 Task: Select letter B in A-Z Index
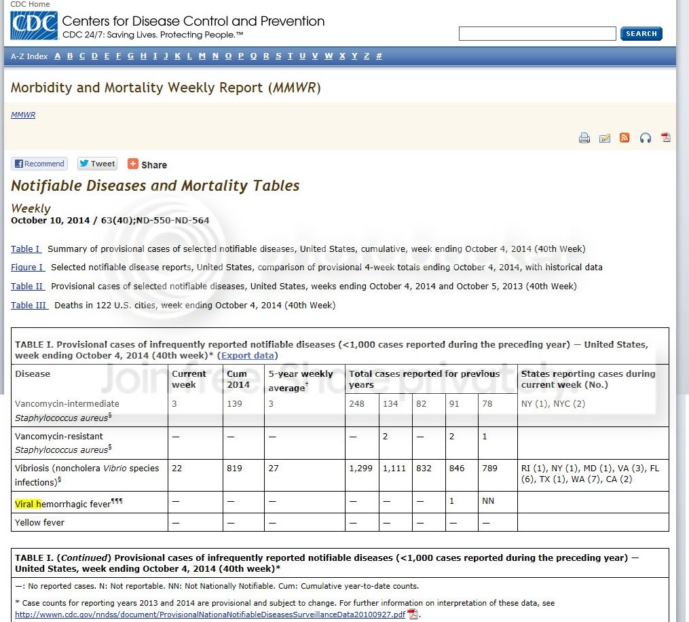(70, 56)
